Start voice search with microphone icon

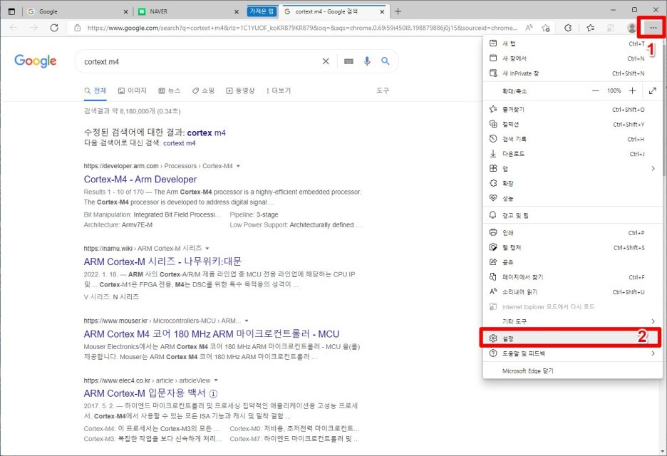[367, 61]
